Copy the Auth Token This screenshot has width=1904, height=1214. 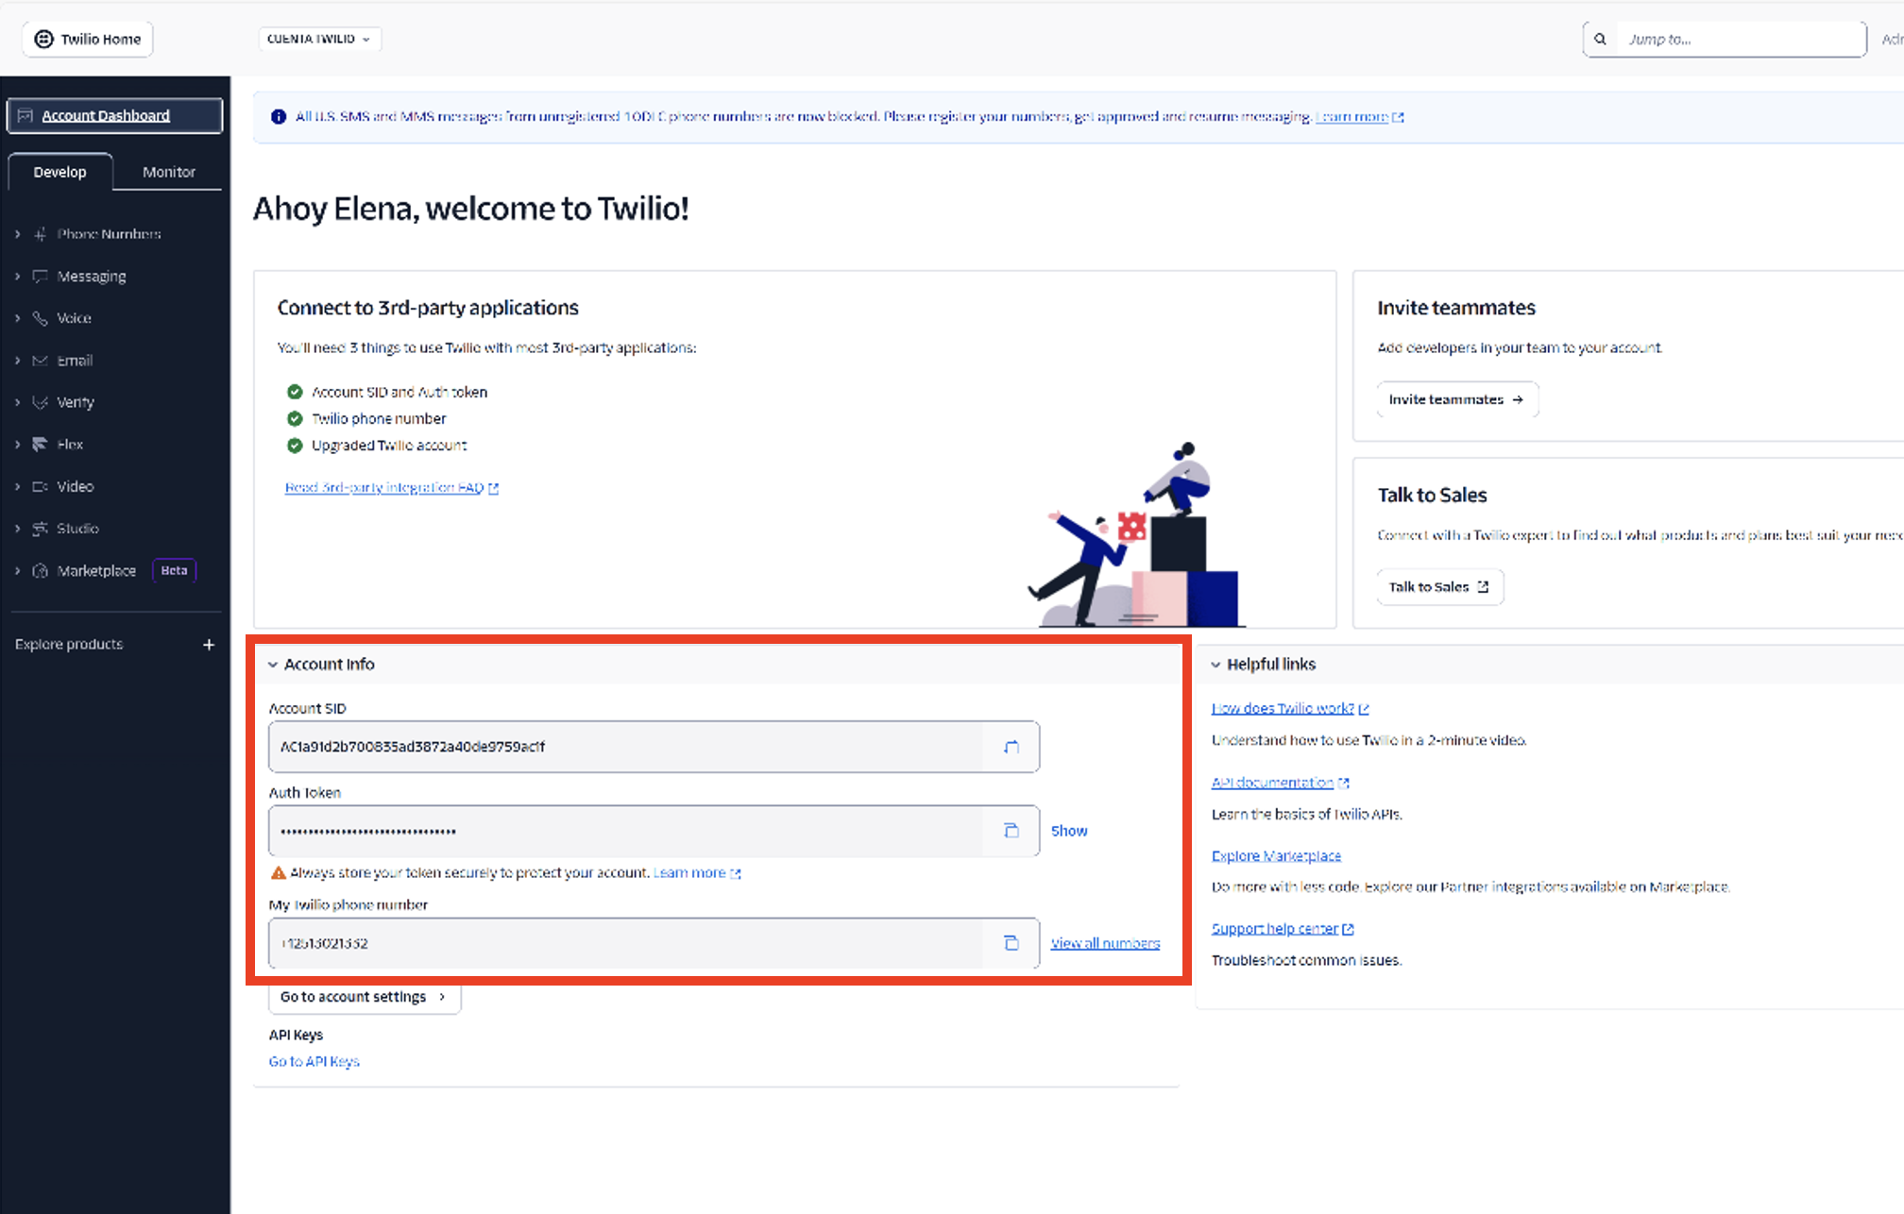coord(1011,831)
